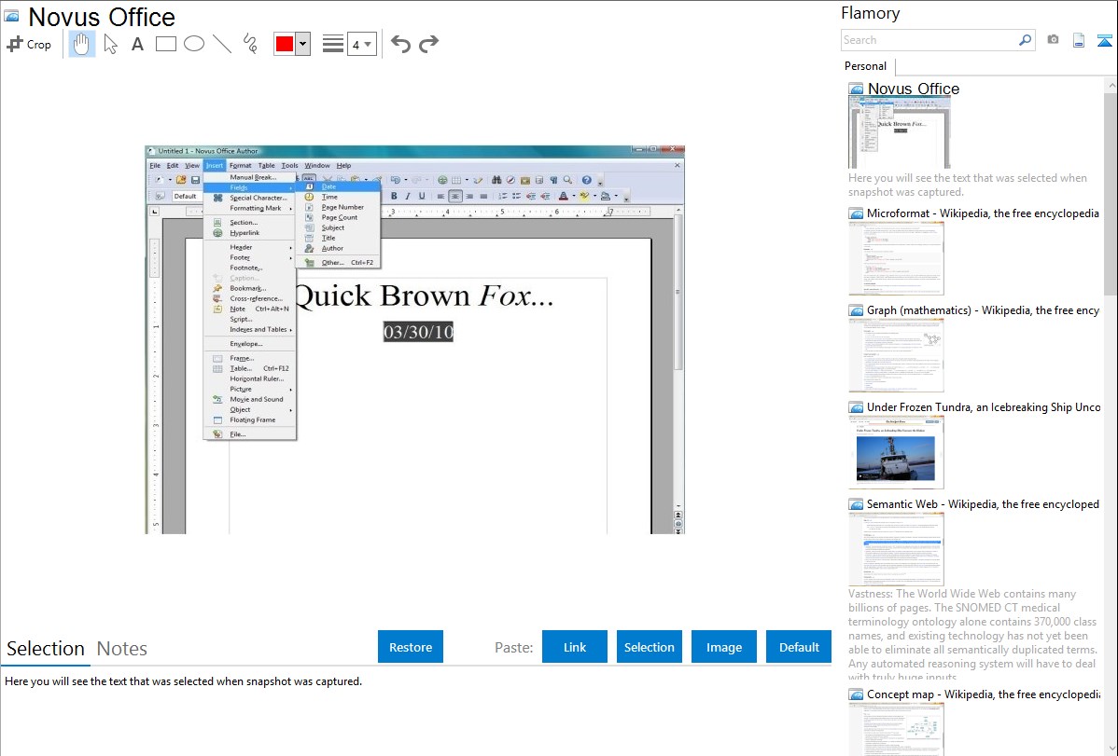This screenshot has height=756, width=1118.
Task: Open the red color swatch
Action: point(285,44)
